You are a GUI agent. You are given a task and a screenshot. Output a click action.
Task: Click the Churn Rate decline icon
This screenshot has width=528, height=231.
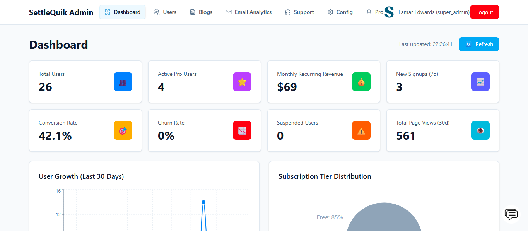coord(242,130)
